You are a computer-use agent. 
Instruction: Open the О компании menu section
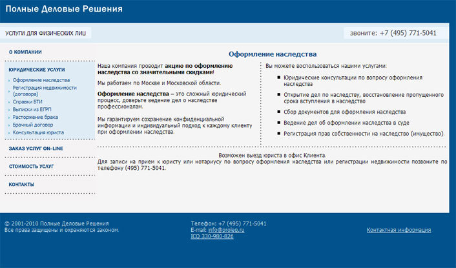tap(25, 52)
